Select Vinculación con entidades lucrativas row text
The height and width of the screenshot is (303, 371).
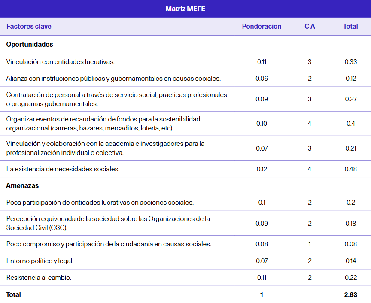click(x=61, y=62)
